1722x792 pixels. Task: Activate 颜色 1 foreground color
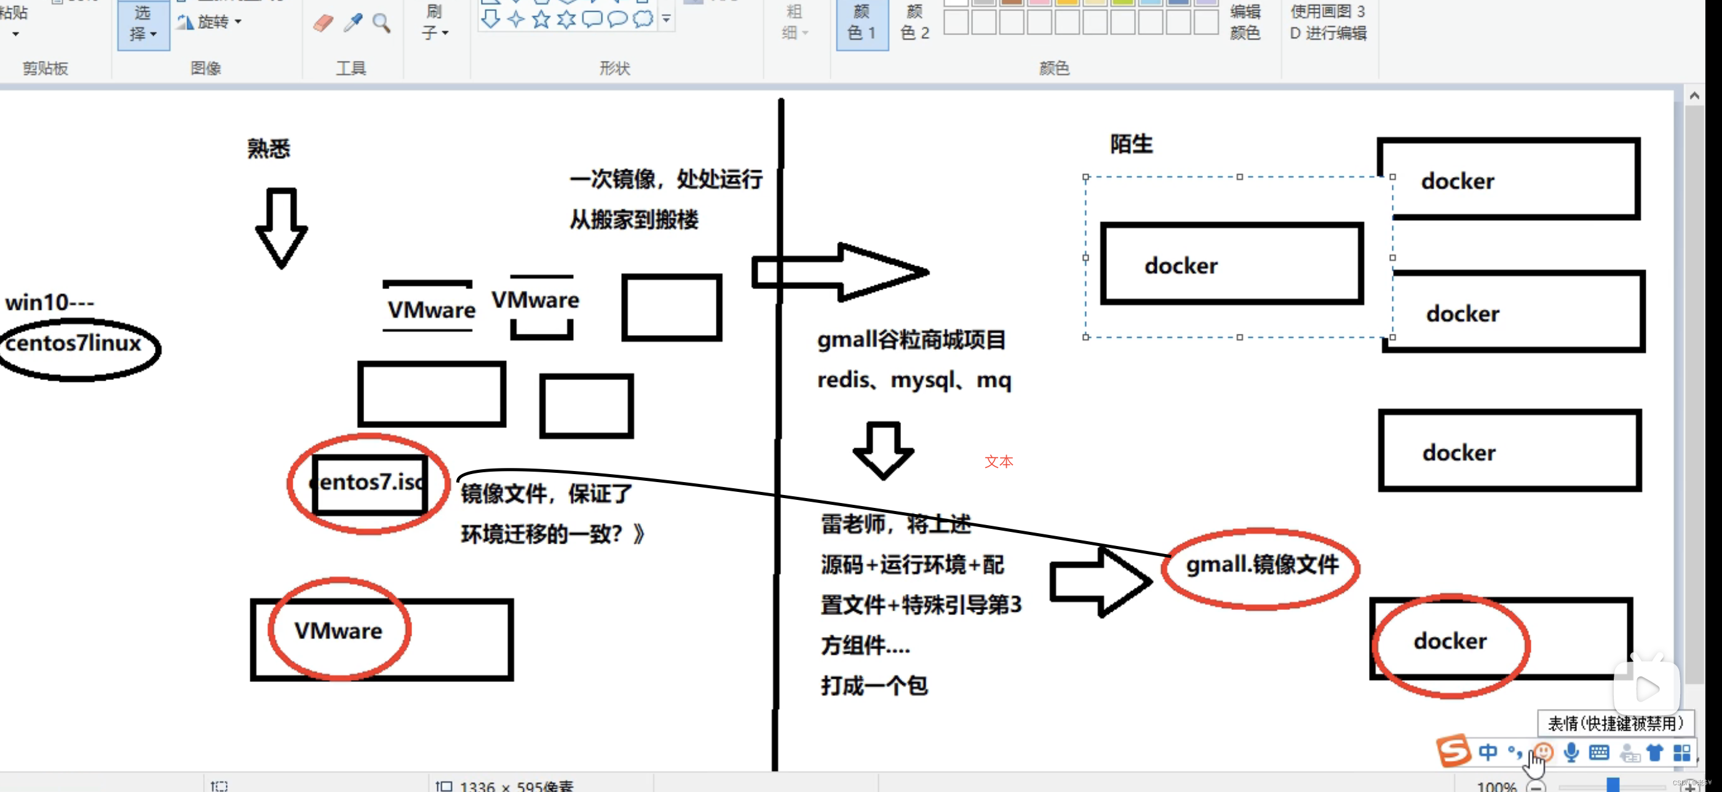click(x=862, y=24)
